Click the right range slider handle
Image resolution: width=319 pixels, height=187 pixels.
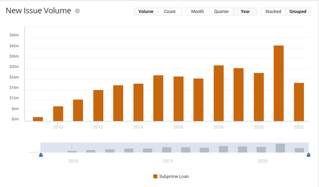(x=309, y=155)
